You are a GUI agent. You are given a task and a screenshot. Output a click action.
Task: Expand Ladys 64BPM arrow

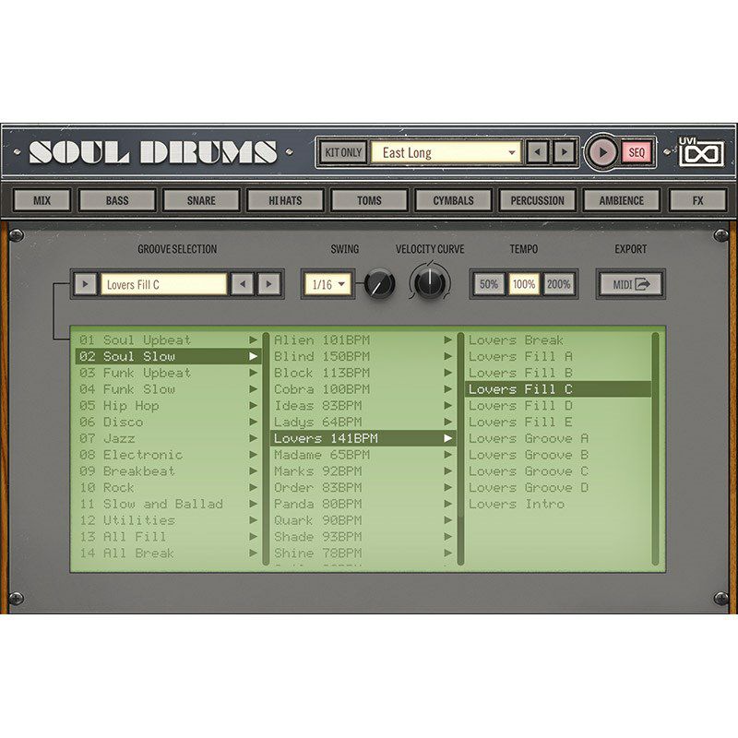447,423
